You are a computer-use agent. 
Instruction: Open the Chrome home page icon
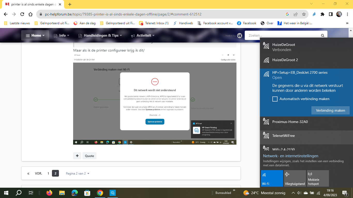pos(30,14)
